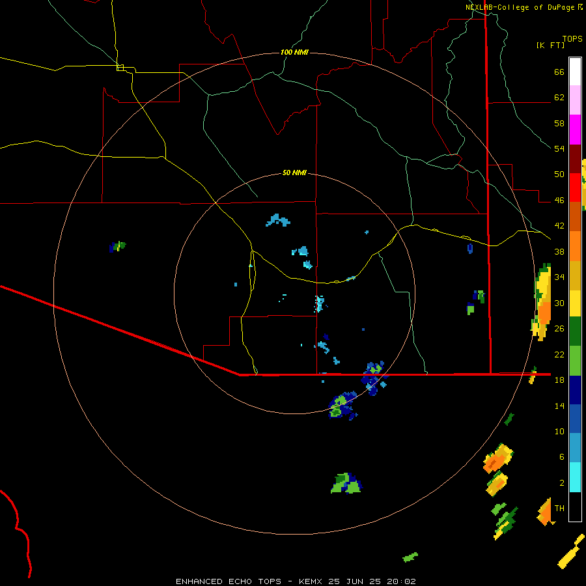
Task: Click the legend value 50
Action: pos(559,174)
